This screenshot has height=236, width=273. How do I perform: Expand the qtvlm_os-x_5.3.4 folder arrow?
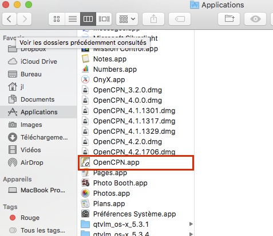[191, 234]
